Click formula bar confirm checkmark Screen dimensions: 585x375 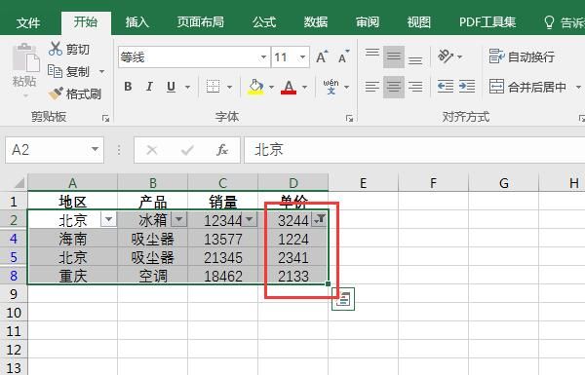click(187, 150)
